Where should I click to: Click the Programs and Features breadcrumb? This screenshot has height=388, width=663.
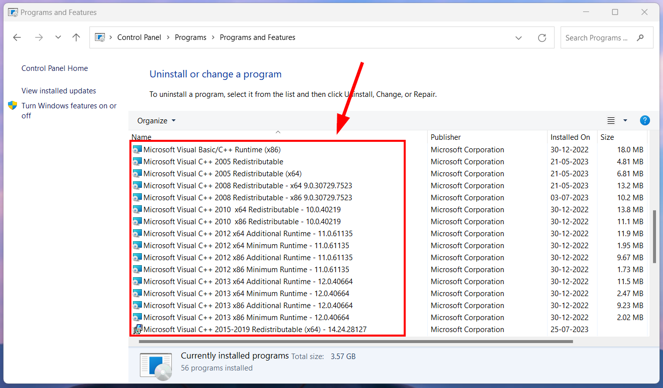pos(257,37)
